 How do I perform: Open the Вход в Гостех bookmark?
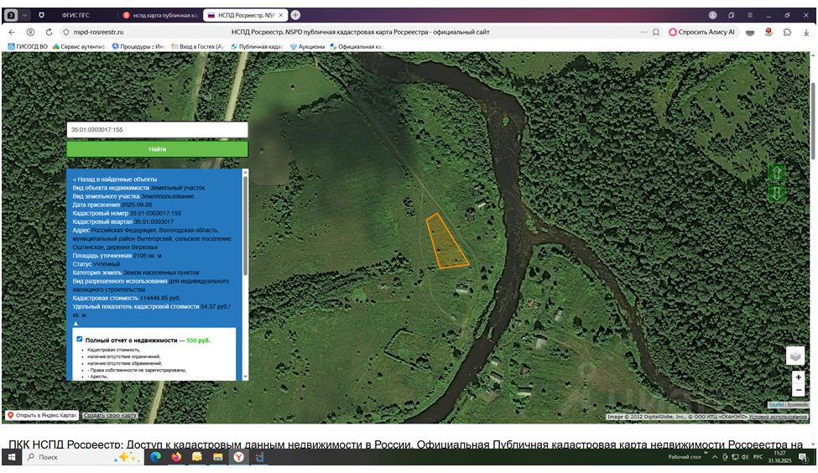[x=198, y=46]
